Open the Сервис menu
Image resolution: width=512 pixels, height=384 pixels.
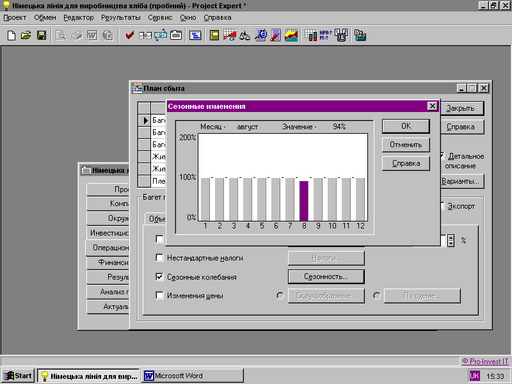tap(160, 18)
